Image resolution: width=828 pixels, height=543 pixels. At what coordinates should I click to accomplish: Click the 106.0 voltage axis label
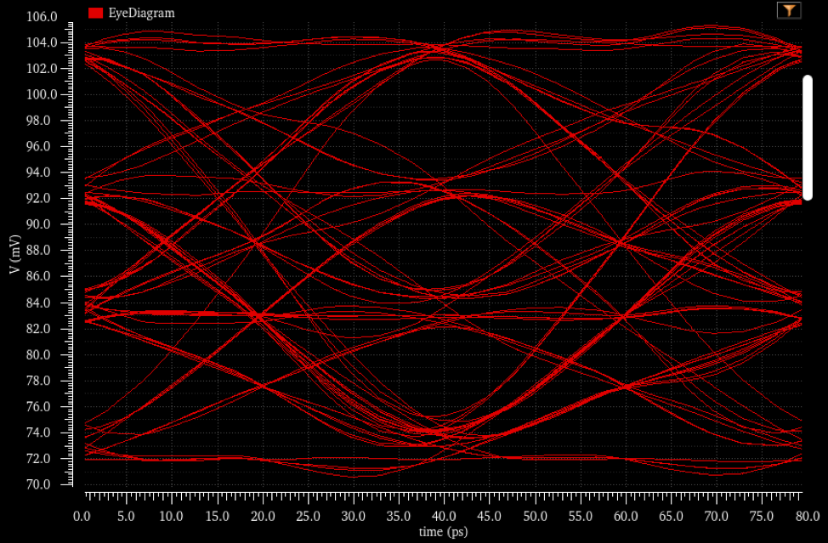pos(42,17)
